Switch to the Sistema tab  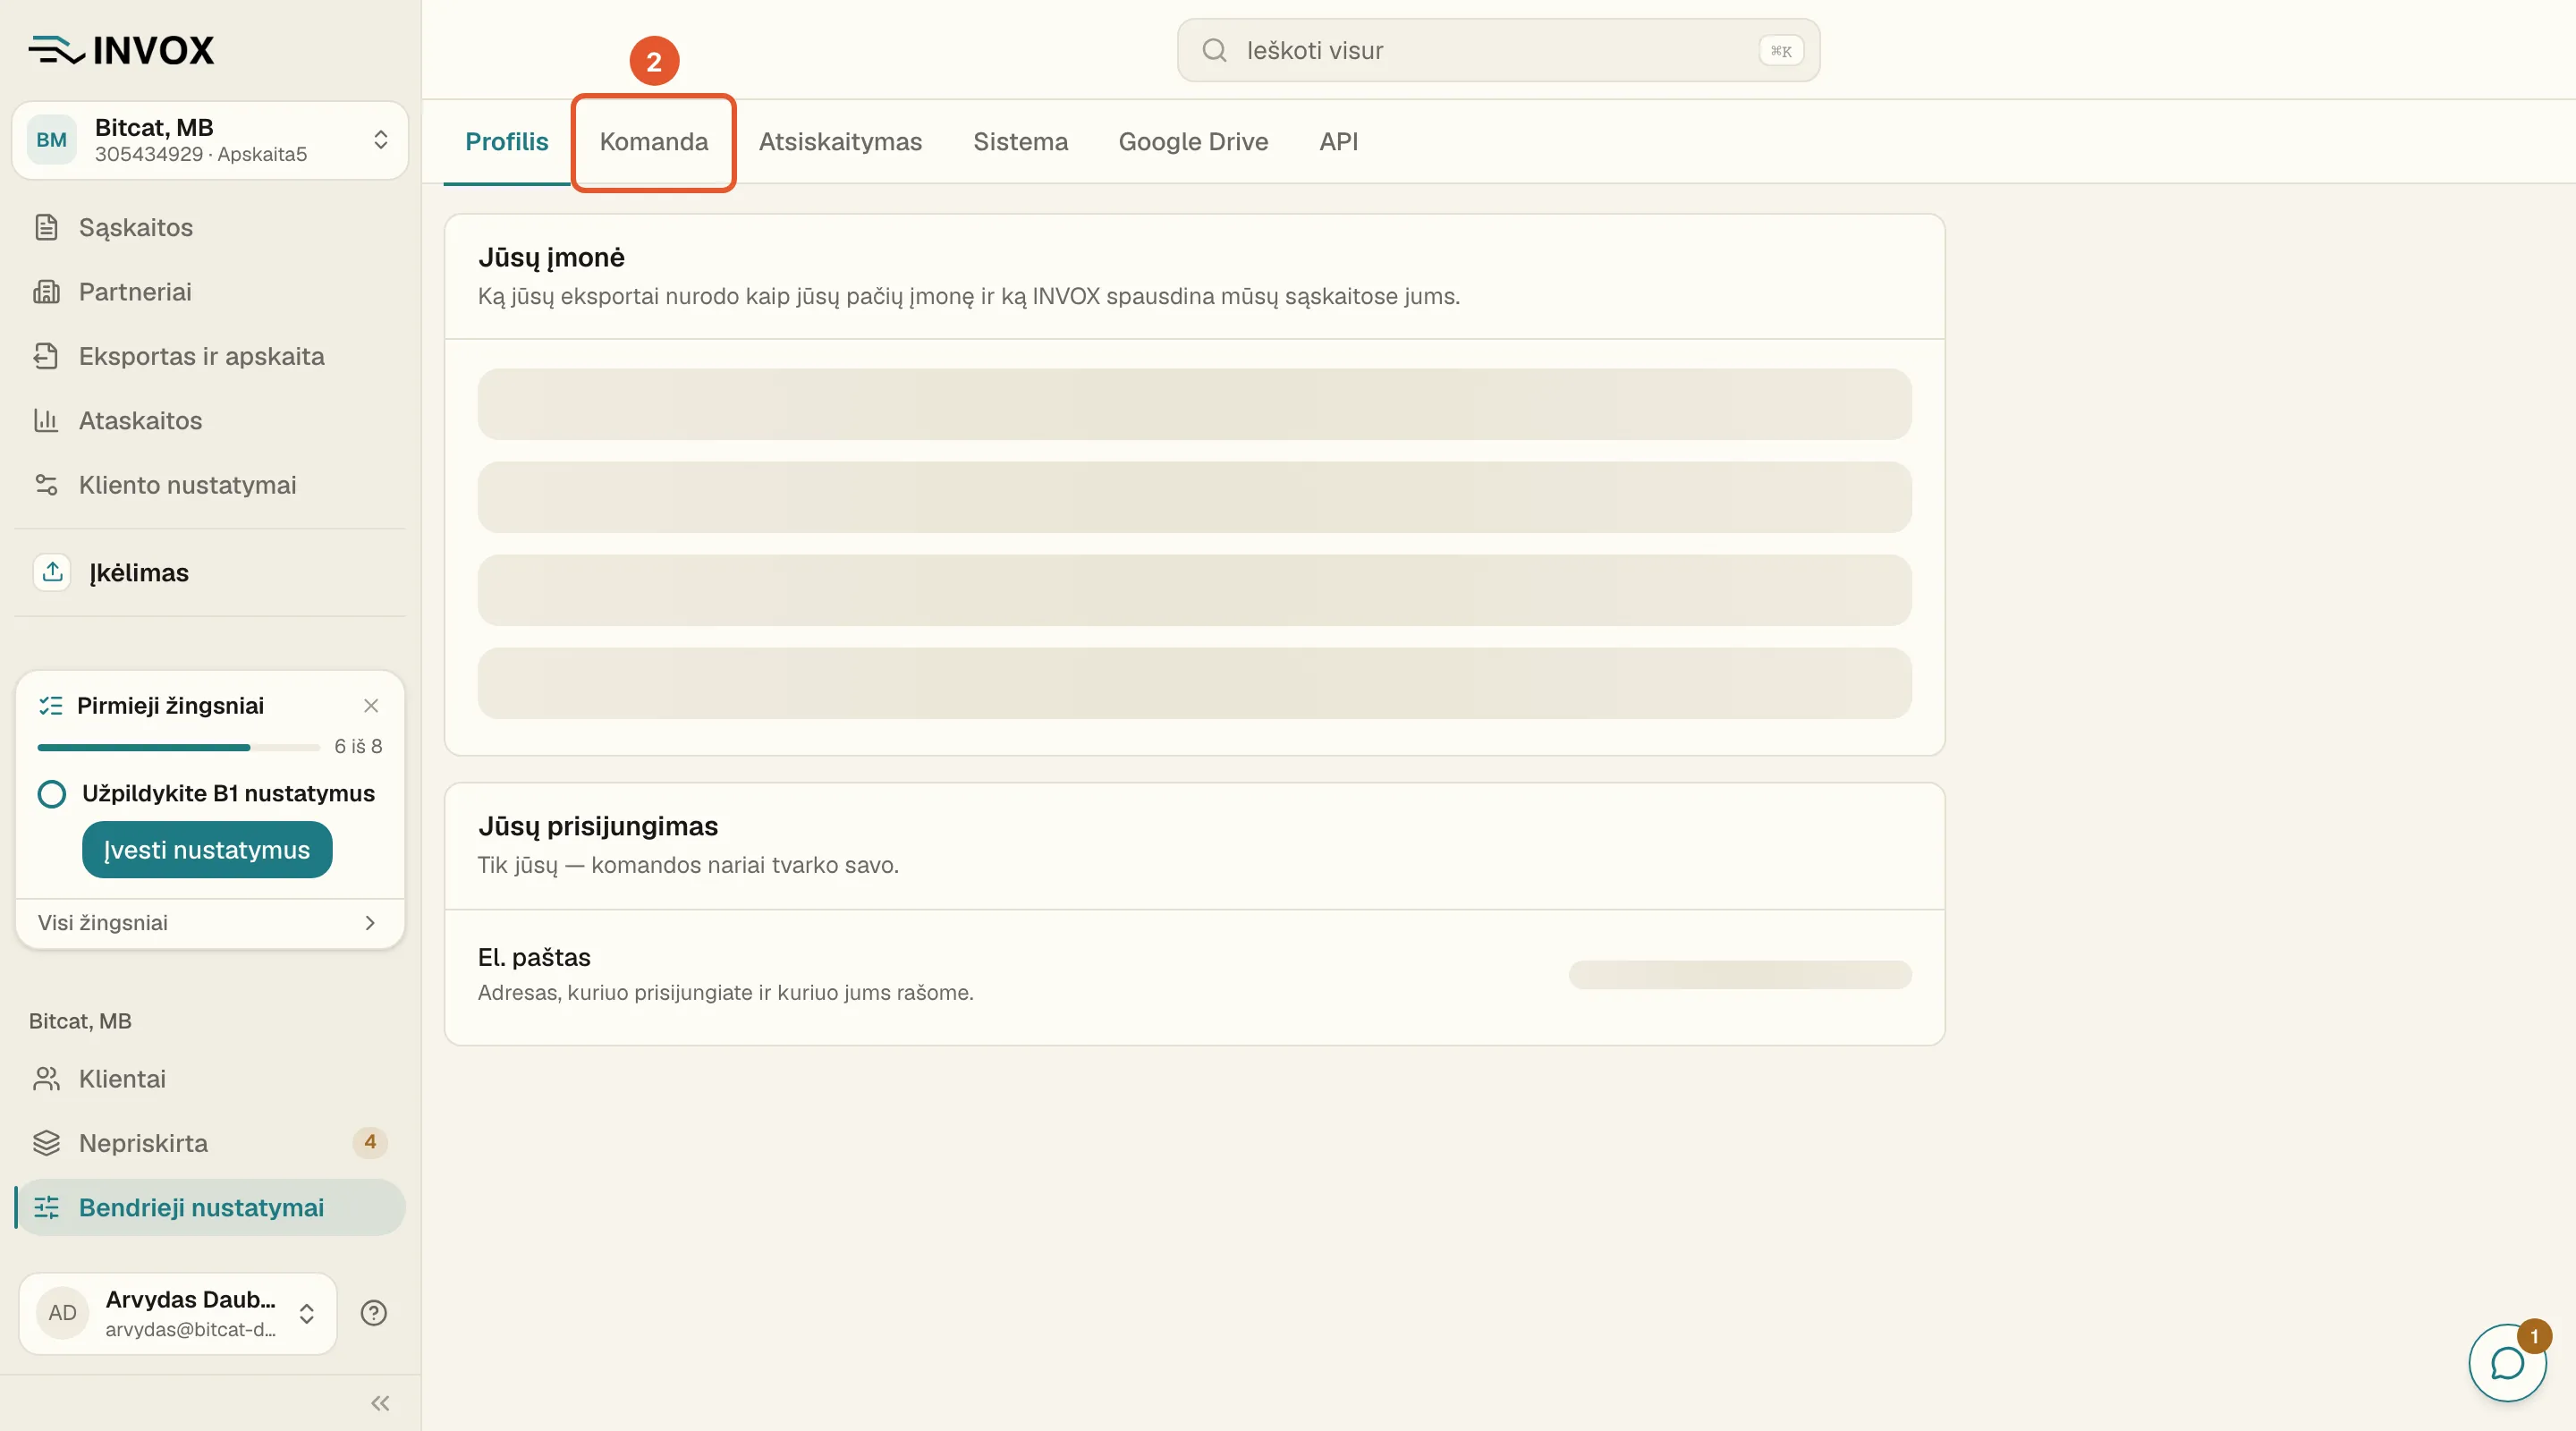tap(1020, 142)
